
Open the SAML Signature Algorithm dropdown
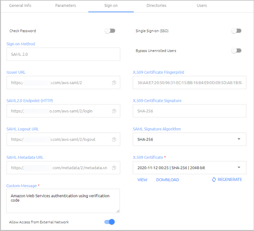coord(190,139)
